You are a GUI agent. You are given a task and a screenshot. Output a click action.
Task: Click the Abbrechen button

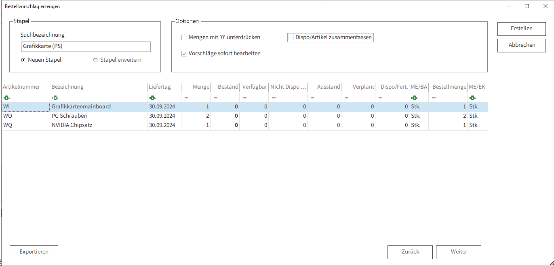tap(521, 45)
